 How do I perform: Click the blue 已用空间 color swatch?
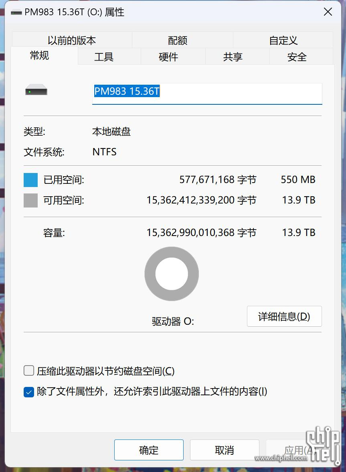click(x=30, y=180)
